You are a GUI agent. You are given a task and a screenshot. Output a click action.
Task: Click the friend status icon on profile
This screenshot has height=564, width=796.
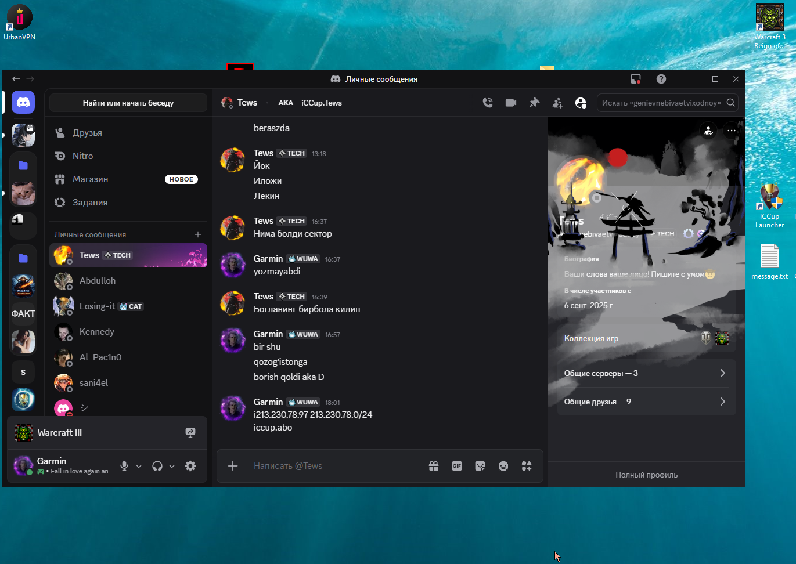[708, 131]
